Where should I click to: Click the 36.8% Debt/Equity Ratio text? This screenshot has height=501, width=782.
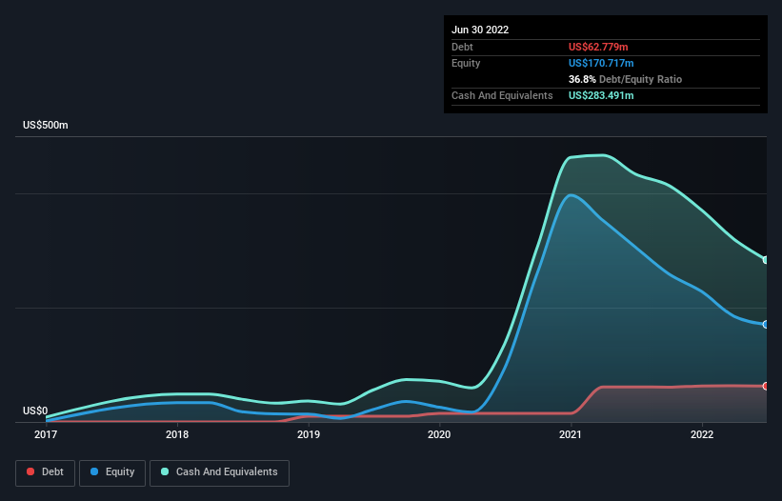[x=625, y=79]
